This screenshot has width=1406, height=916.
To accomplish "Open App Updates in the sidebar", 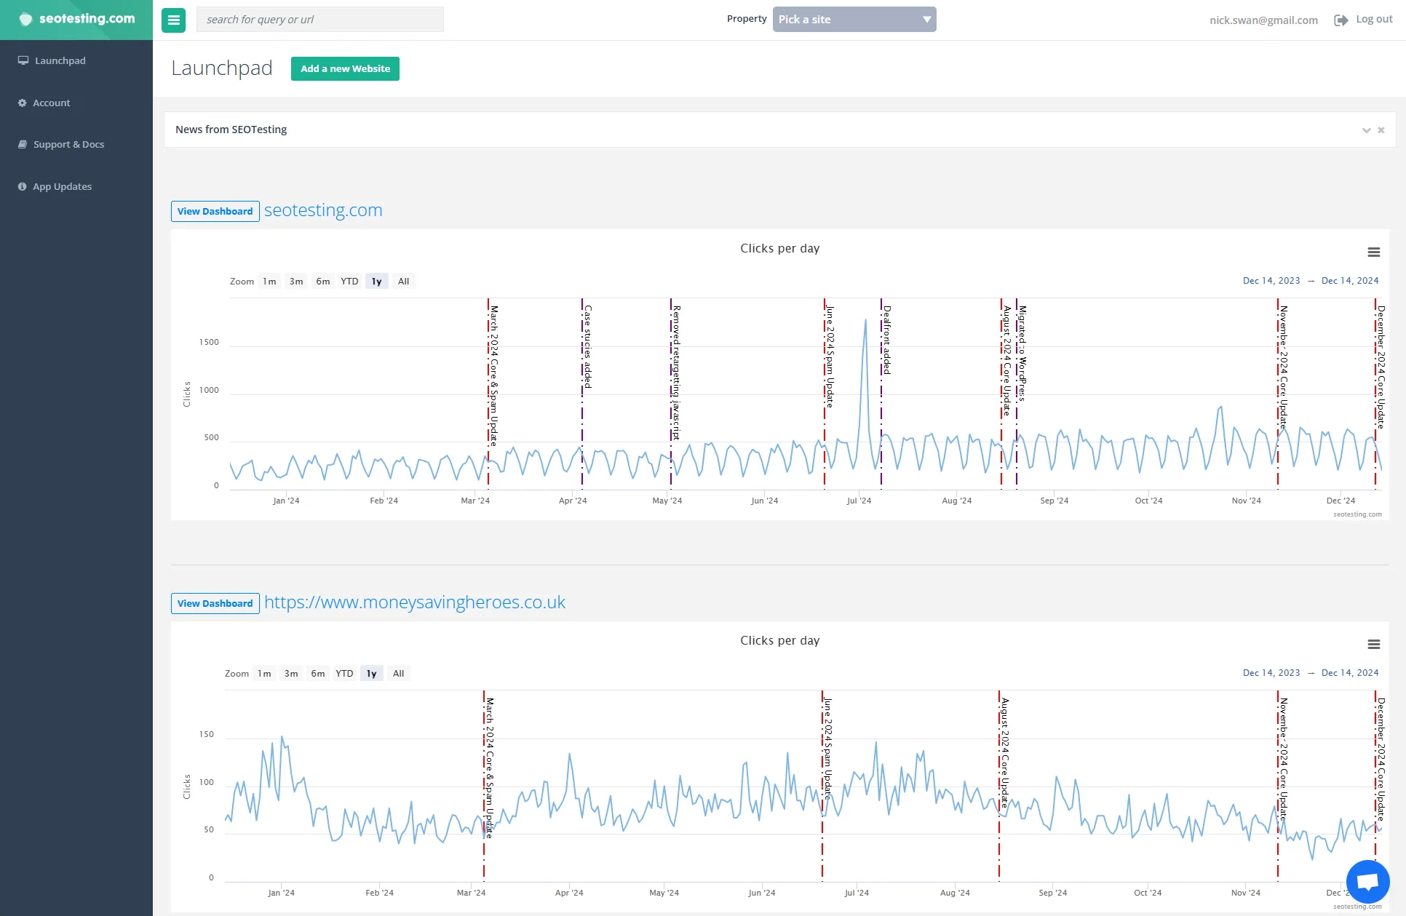I will point(62,187).
